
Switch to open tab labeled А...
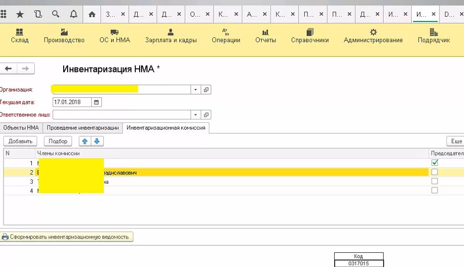(252, 14)
